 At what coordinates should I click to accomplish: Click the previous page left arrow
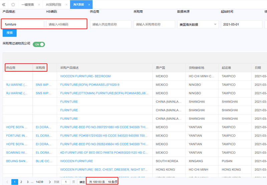tap(7, 182)
